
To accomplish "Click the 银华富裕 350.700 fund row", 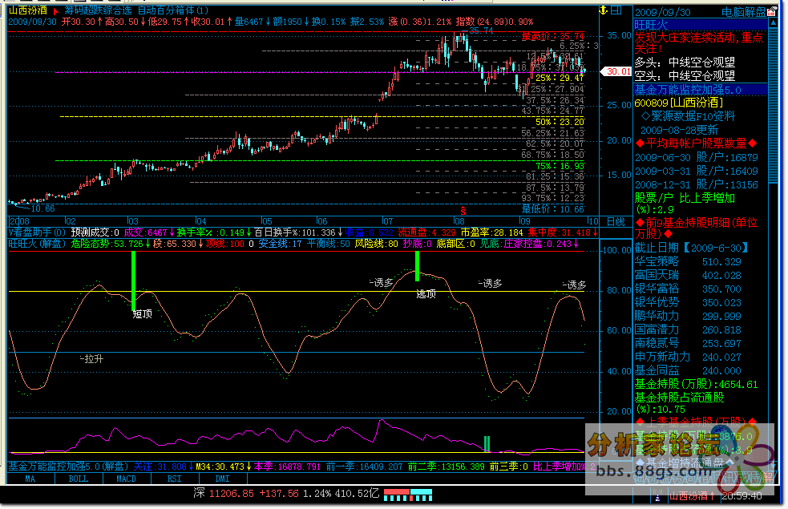I will (x=688, y=289).
